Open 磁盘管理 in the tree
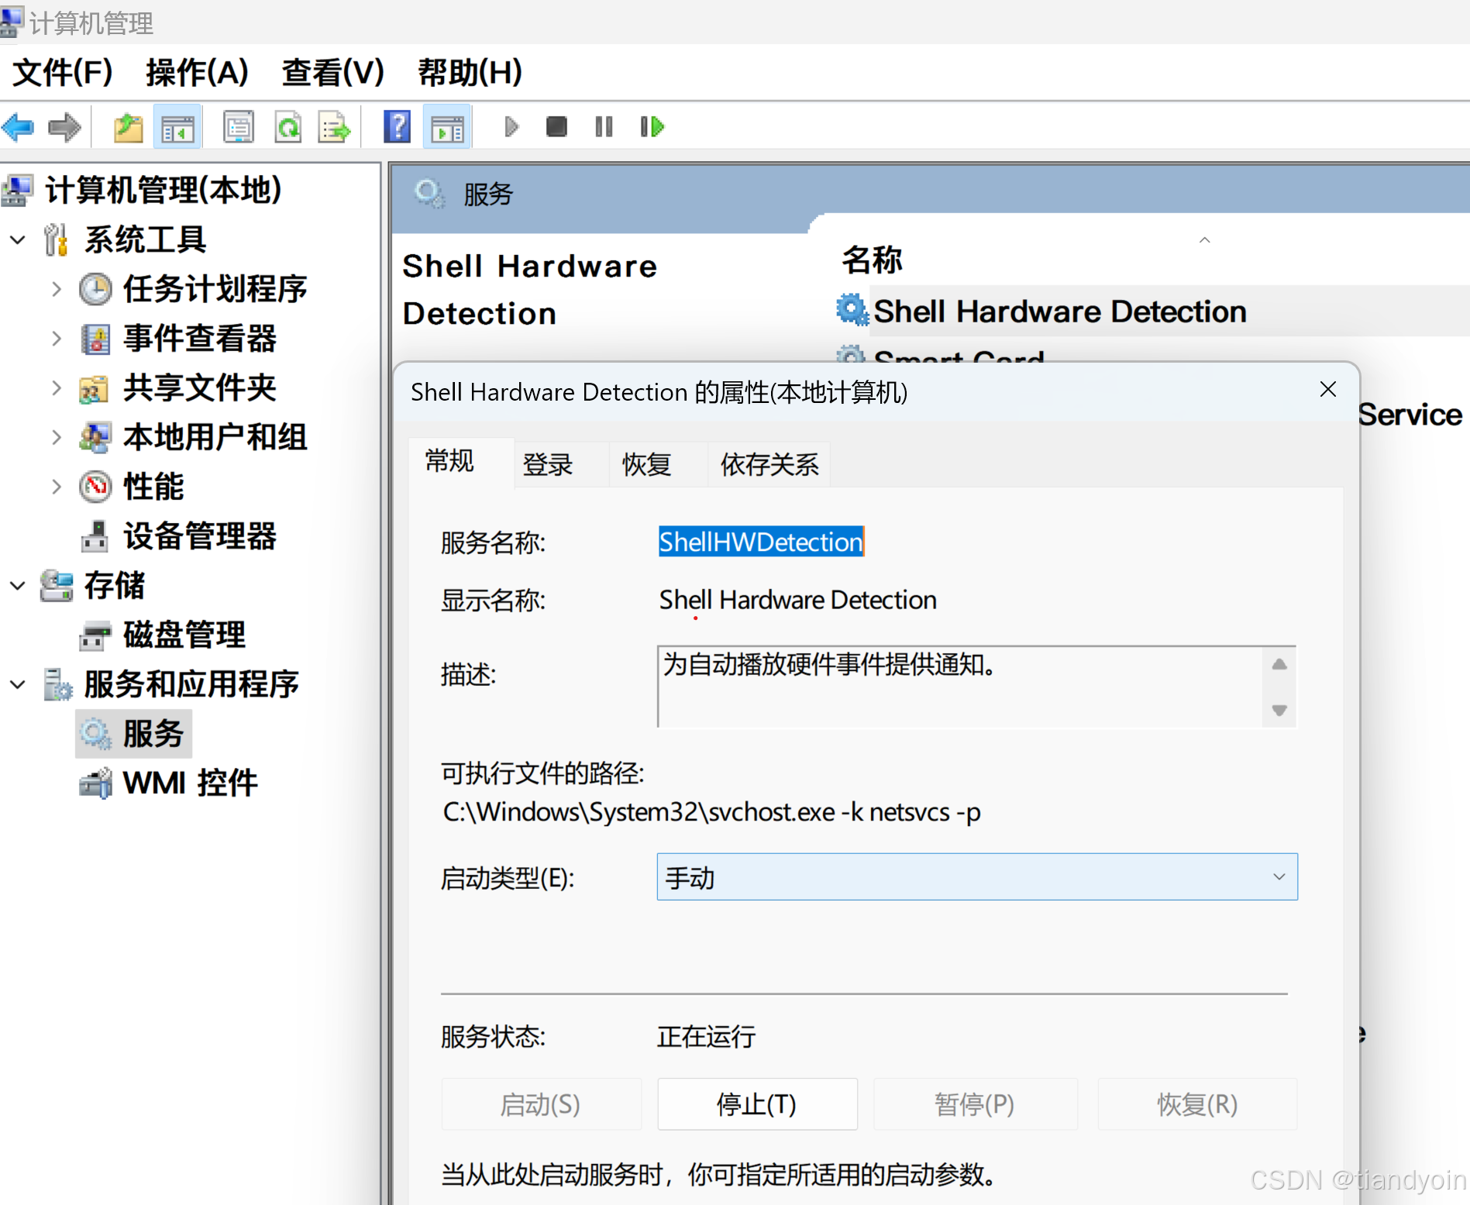The width and height of the screenshot is (1470, 1205). pyautogui.click(x=184, y=635)
